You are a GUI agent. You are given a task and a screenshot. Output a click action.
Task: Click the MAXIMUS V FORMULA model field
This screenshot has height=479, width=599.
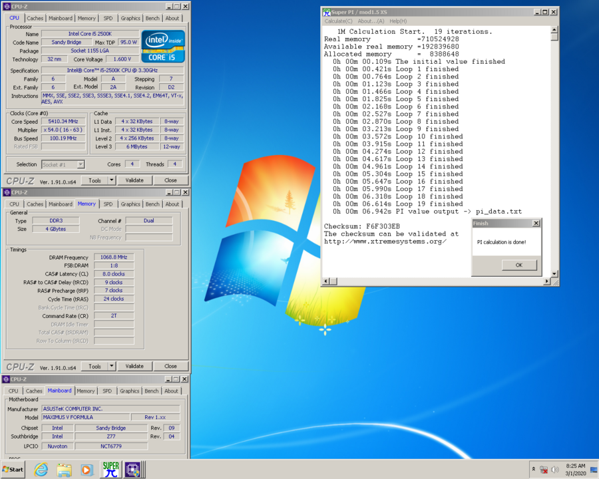pos(86,417)
